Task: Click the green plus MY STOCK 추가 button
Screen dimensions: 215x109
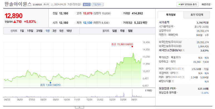Action: coord(187,4)
